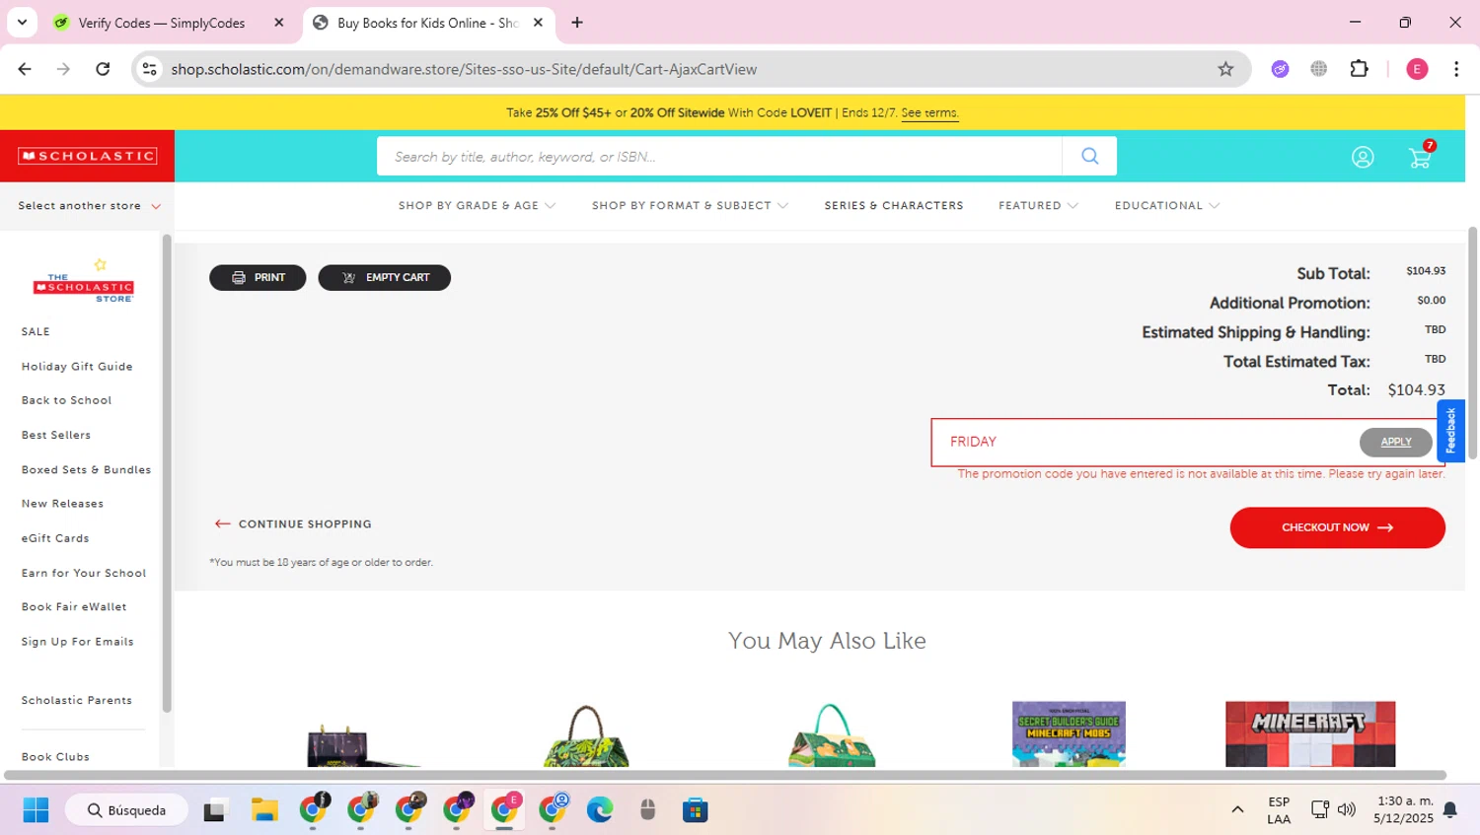Open the Chrome three-dot menu

pyautogui.click(x=1456, y=69)
